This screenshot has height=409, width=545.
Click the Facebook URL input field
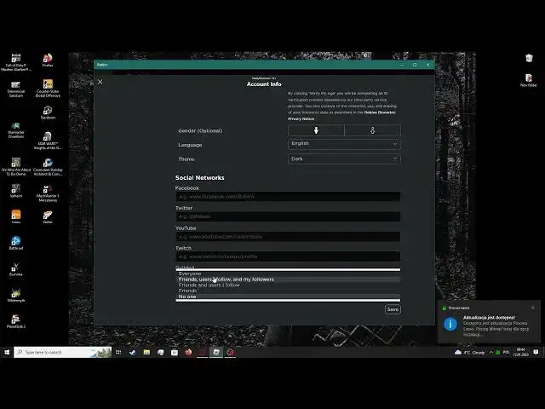point(288,197)
